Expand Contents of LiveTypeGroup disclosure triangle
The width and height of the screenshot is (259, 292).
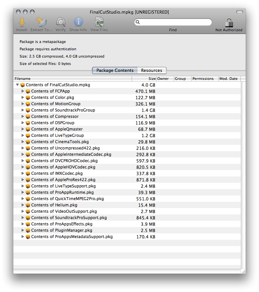click(23, 136)
